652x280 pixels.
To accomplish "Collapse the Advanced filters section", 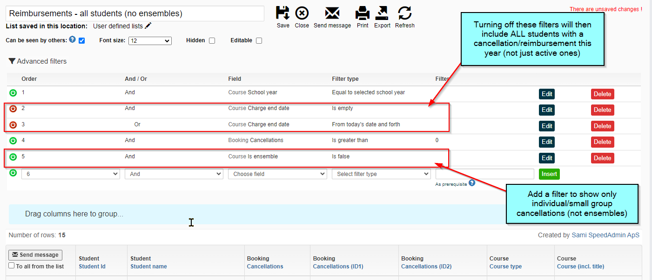I will tap(38, 61).
